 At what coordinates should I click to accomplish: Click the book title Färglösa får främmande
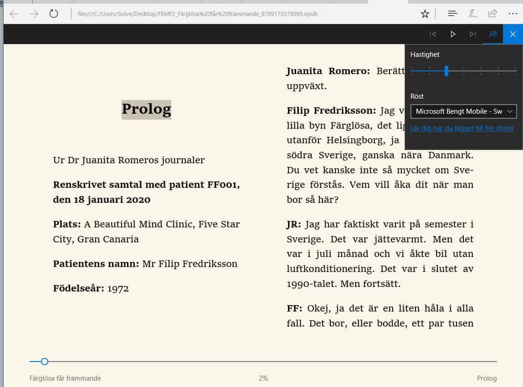[x=65, y=378]
